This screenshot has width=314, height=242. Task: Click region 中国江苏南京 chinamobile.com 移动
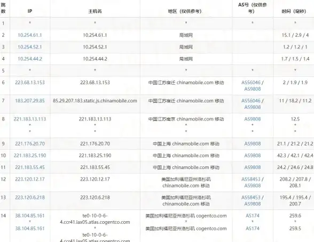(x=186, y=119)
